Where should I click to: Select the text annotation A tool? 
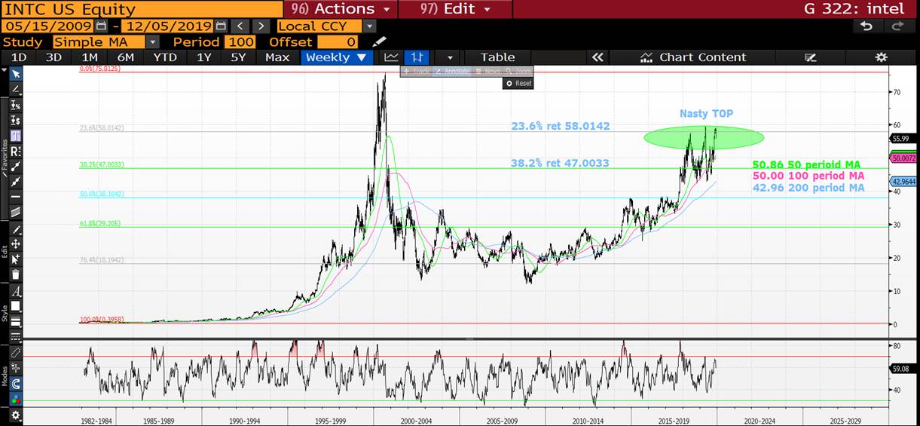[x=15, y=292]
